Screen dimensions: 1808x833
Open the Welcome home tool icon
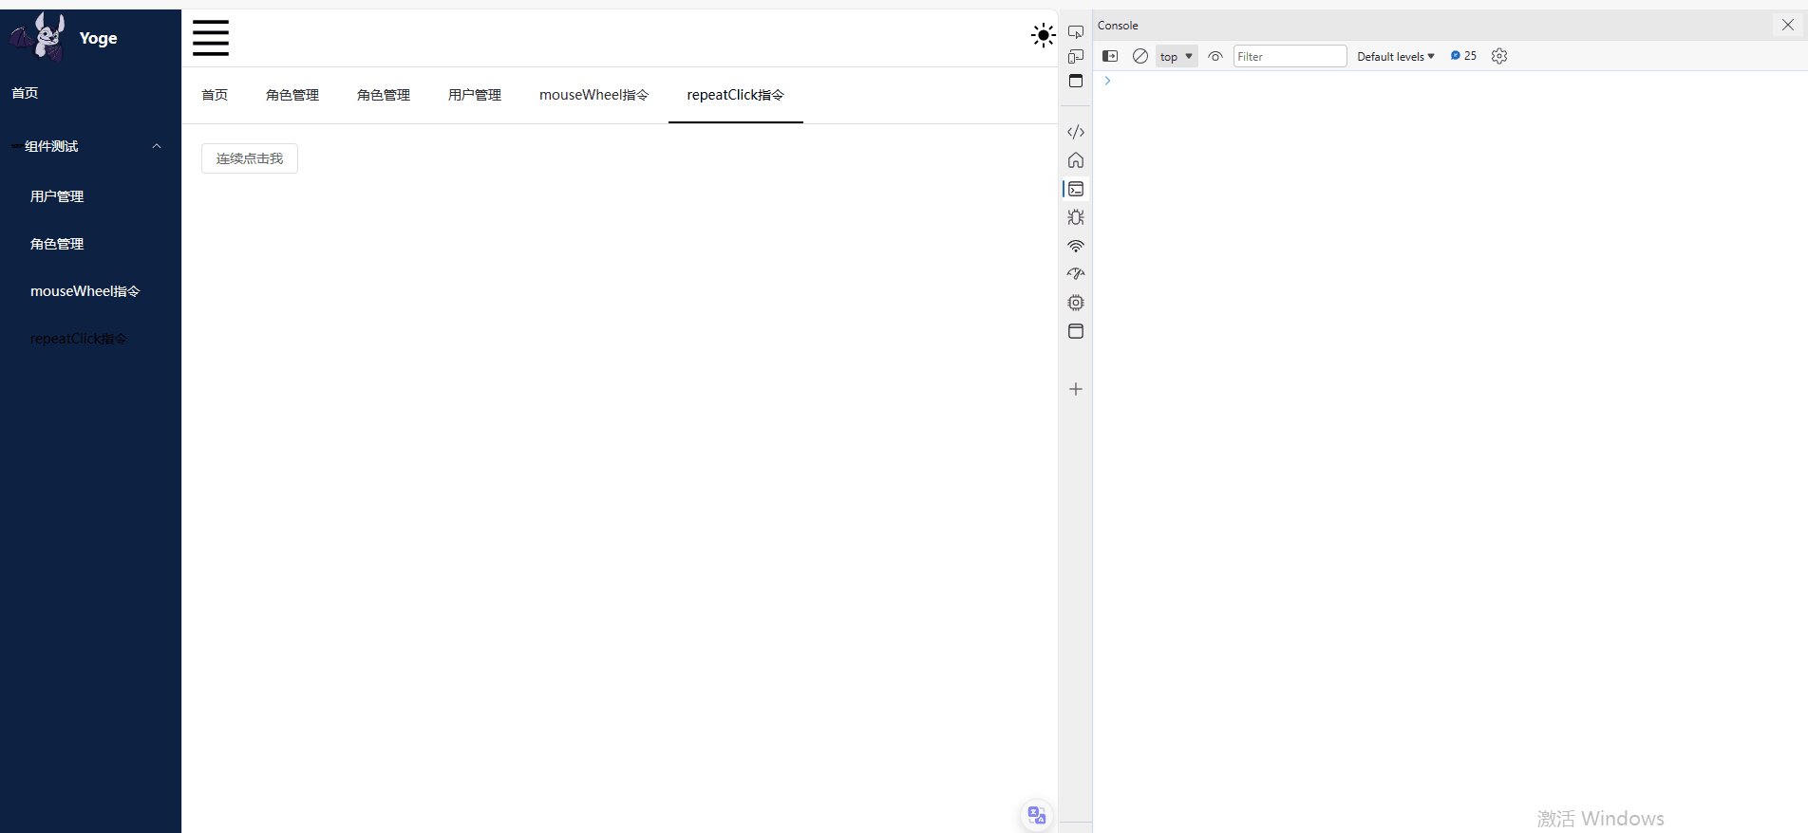pos(1076,160)
